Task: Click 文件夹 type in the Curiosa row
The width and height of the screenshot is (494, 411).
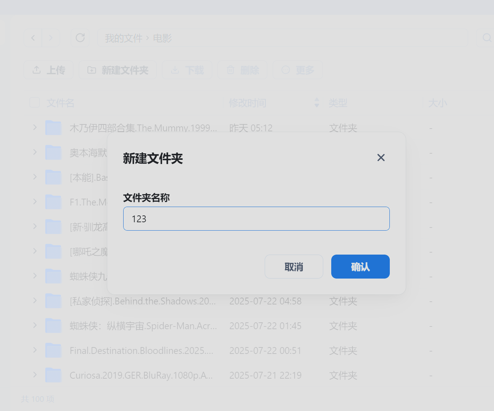Action: tap(343, 376)
